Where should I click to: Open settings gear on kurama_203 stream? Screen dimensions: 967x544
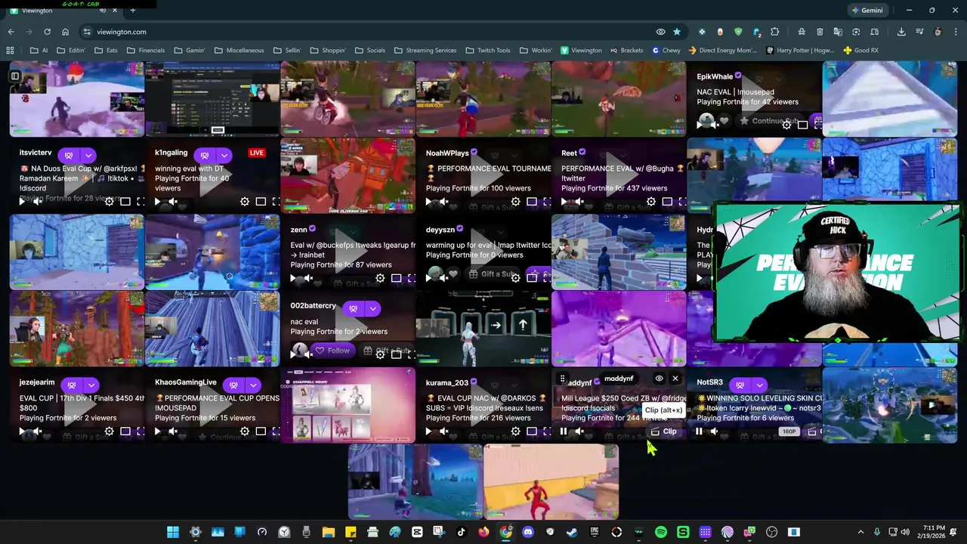tap(516, 431)
